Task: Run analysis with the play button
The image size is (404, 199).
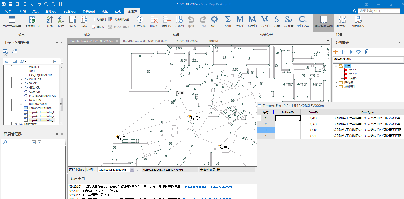Action: (x=351, y=52)
